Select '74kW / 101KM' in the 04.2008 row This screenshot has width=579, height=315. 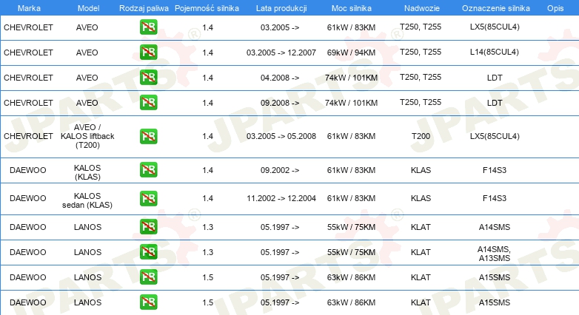coord(351,78)
